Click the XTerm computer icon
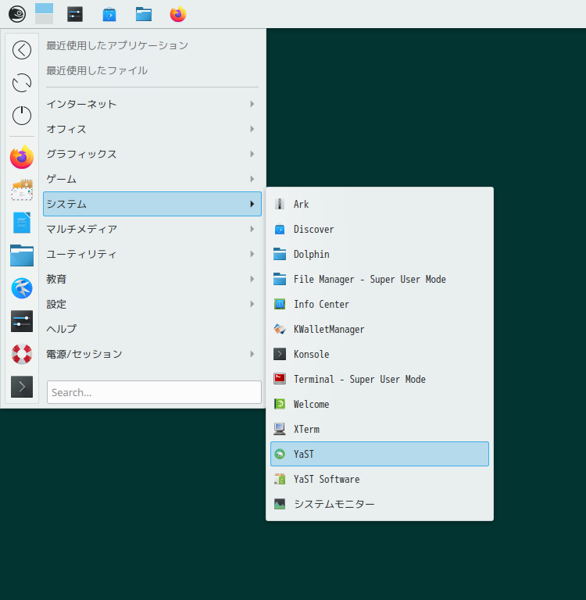The height and width of the screenshot is (600, 586). 280,429
